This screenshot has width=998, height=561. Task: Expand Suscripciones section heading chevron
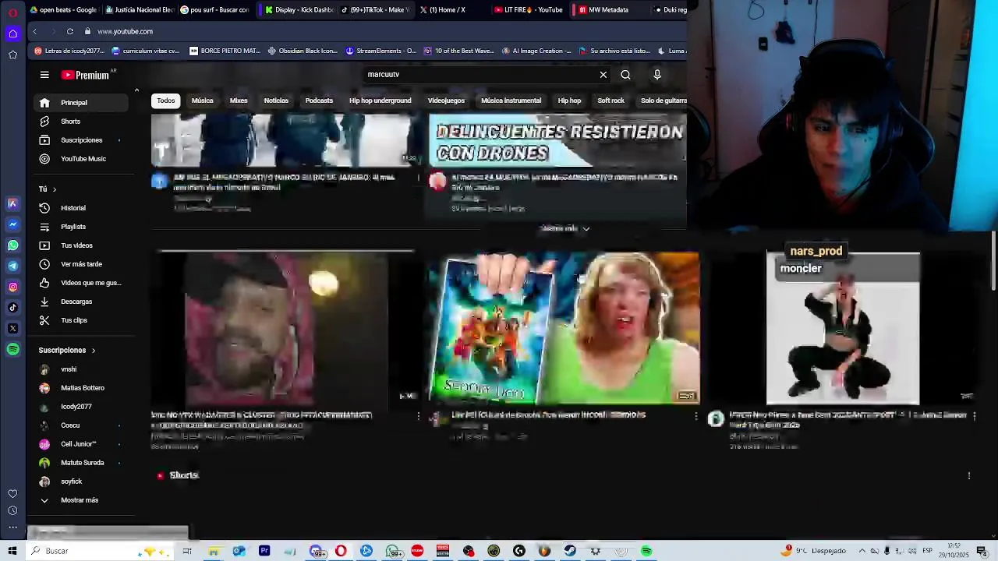click(93, 351)
